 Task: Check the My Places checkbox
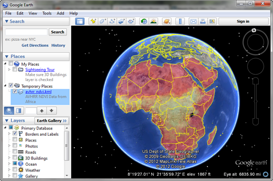click(11, 63)
